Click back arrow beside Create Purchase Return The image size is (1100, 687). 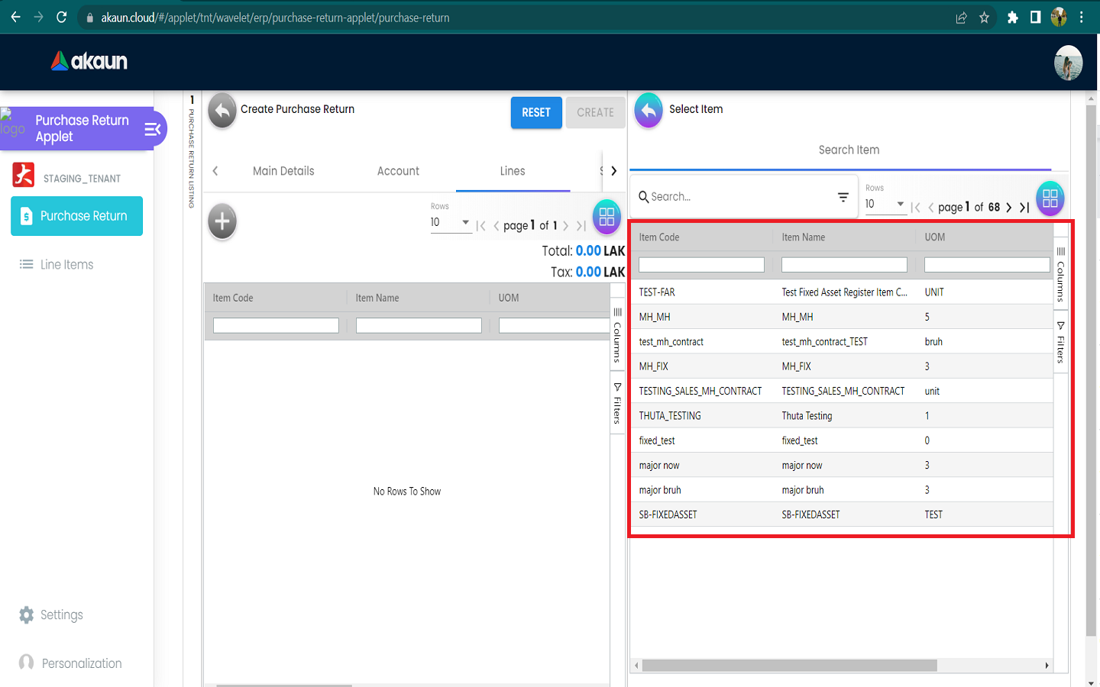(x=222, y=111)
